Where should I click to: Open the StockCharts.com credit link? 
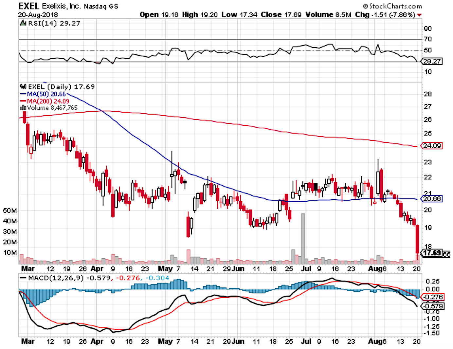(392, 6)
